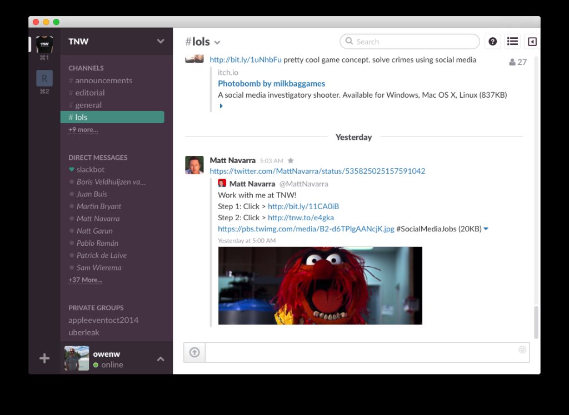Screen dimensions: 569x415
Task: Open the channel info list icon
Action: tap(512, 42)
